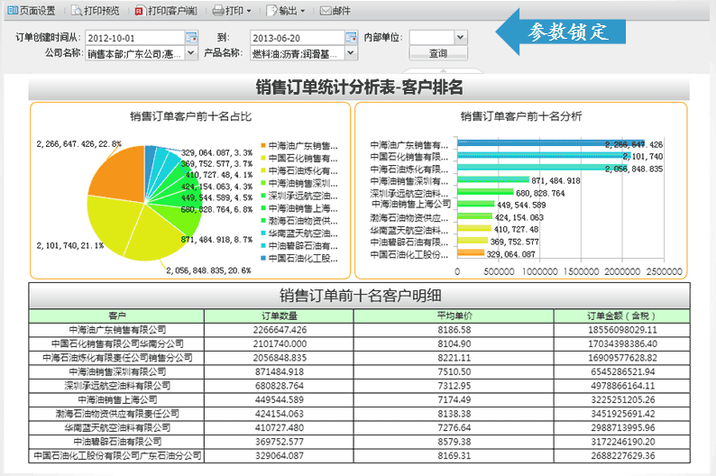Click legend swatch for 华南蓝天航空油

pos(263,233)
